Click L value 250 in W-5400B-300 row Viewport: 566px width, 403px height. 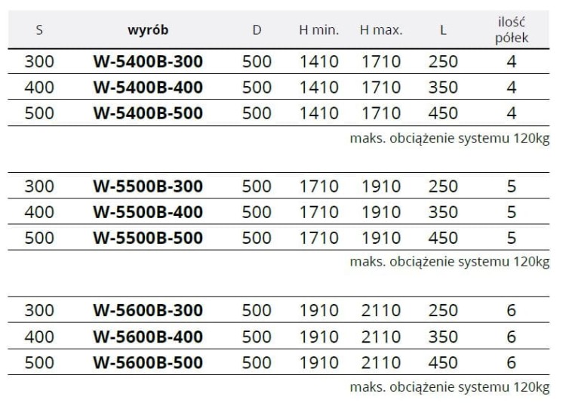pos(443,62)
